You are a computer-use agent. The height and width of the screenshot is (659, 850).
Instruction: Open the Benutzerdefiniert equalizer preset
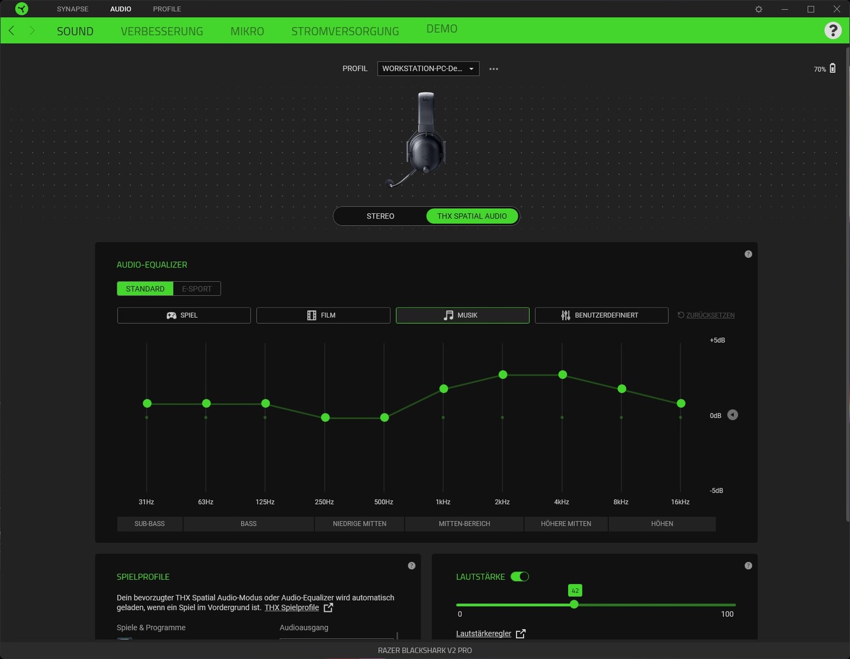(x=601, y=315)
